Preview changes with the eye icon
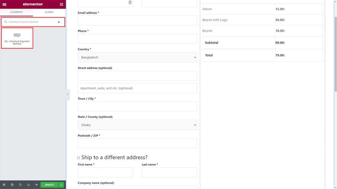Viewport: 337px width, 189px height. point(37,185)
